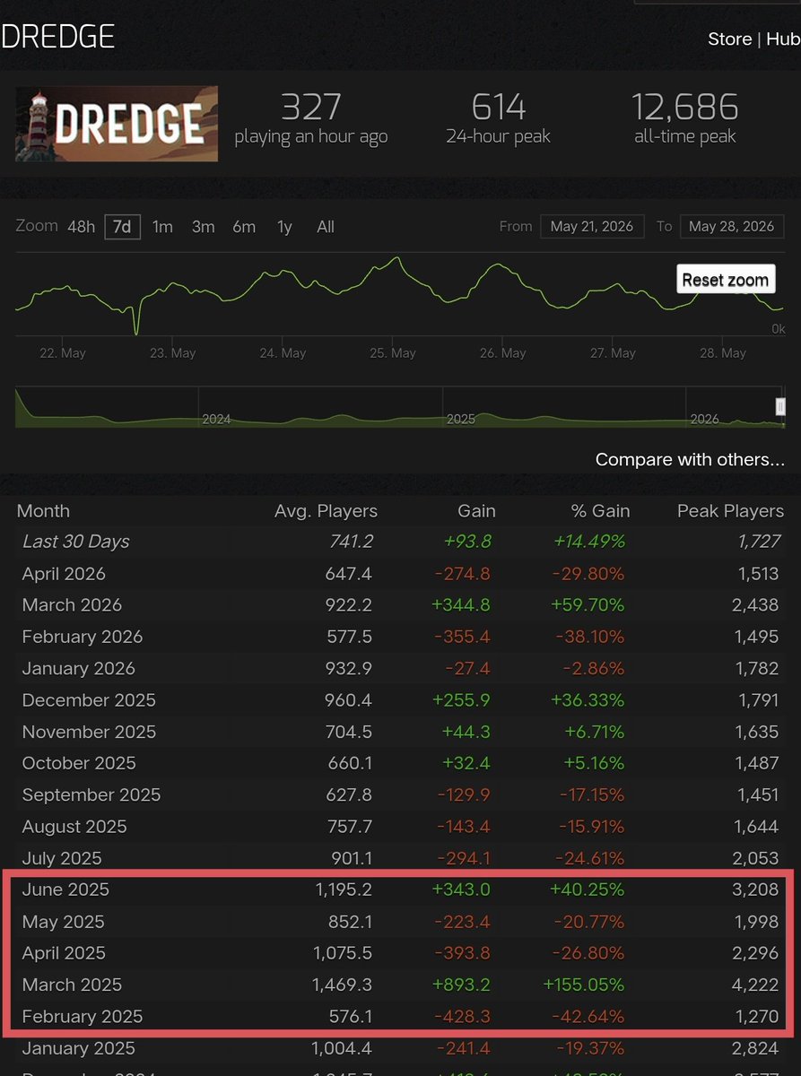Click the Peak Players column header
The image size is (801, 1076).
(x=730, y=511)
